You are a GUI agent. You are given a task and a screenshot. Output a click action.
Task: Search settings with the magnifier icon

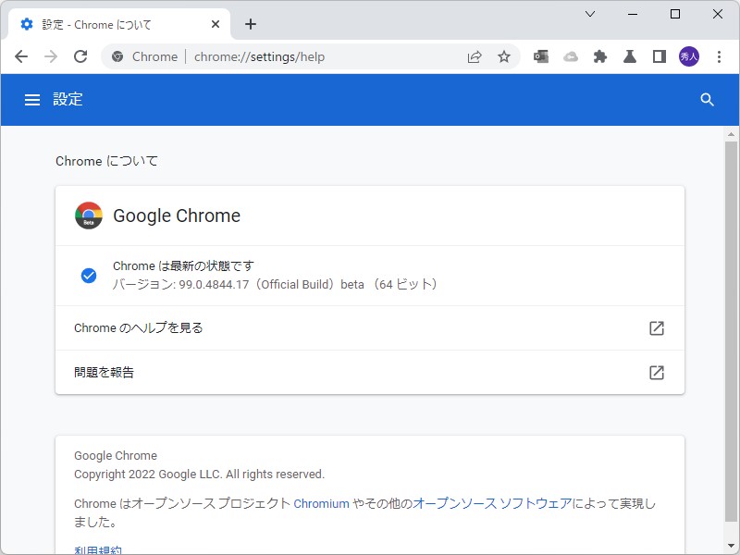coord(708,100)
